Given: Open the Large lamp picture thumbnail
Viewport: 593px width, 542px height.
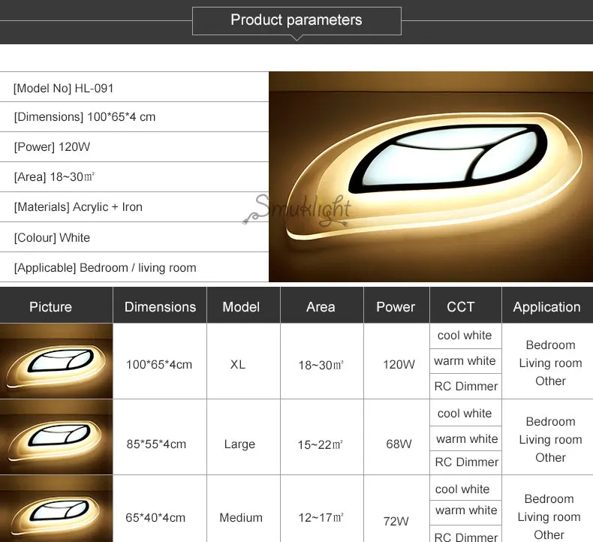Looking at the screenshot, I should (x=56, y=437).
